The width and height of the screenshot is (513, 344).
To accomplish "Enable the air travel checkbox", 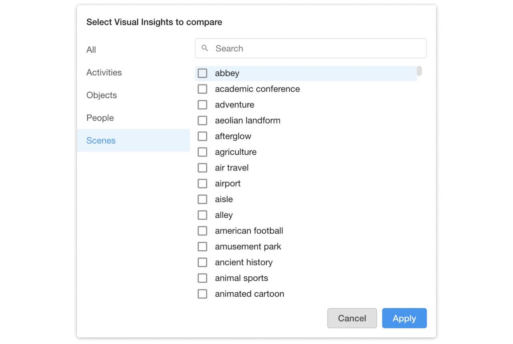I will 202,168.
